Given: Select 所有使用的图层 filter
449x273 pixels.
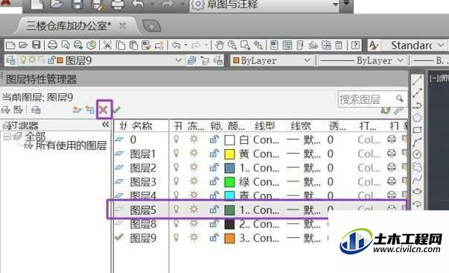Looking at the screenshot, I should 71,145.
